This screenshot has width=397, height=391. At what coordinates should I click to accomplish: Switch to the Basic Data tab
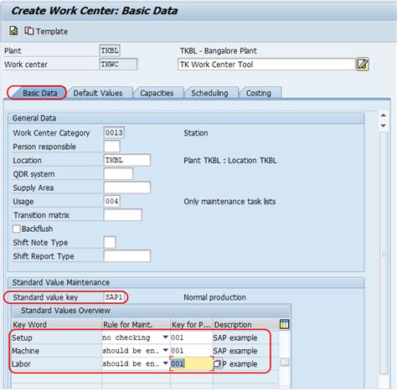[x=39, y=93]
